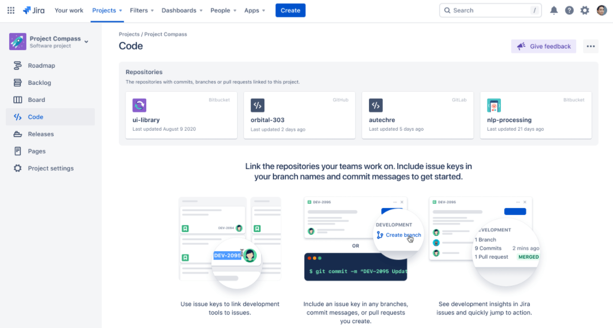Click the orbital-303 code icon
The height and width of the screenshot is (328, 613).
[x=257, y=106]
